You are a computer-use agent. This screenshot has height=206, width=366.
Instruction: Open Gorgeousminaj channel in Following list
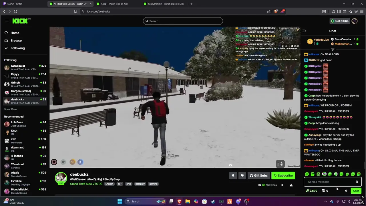(25, 92)
